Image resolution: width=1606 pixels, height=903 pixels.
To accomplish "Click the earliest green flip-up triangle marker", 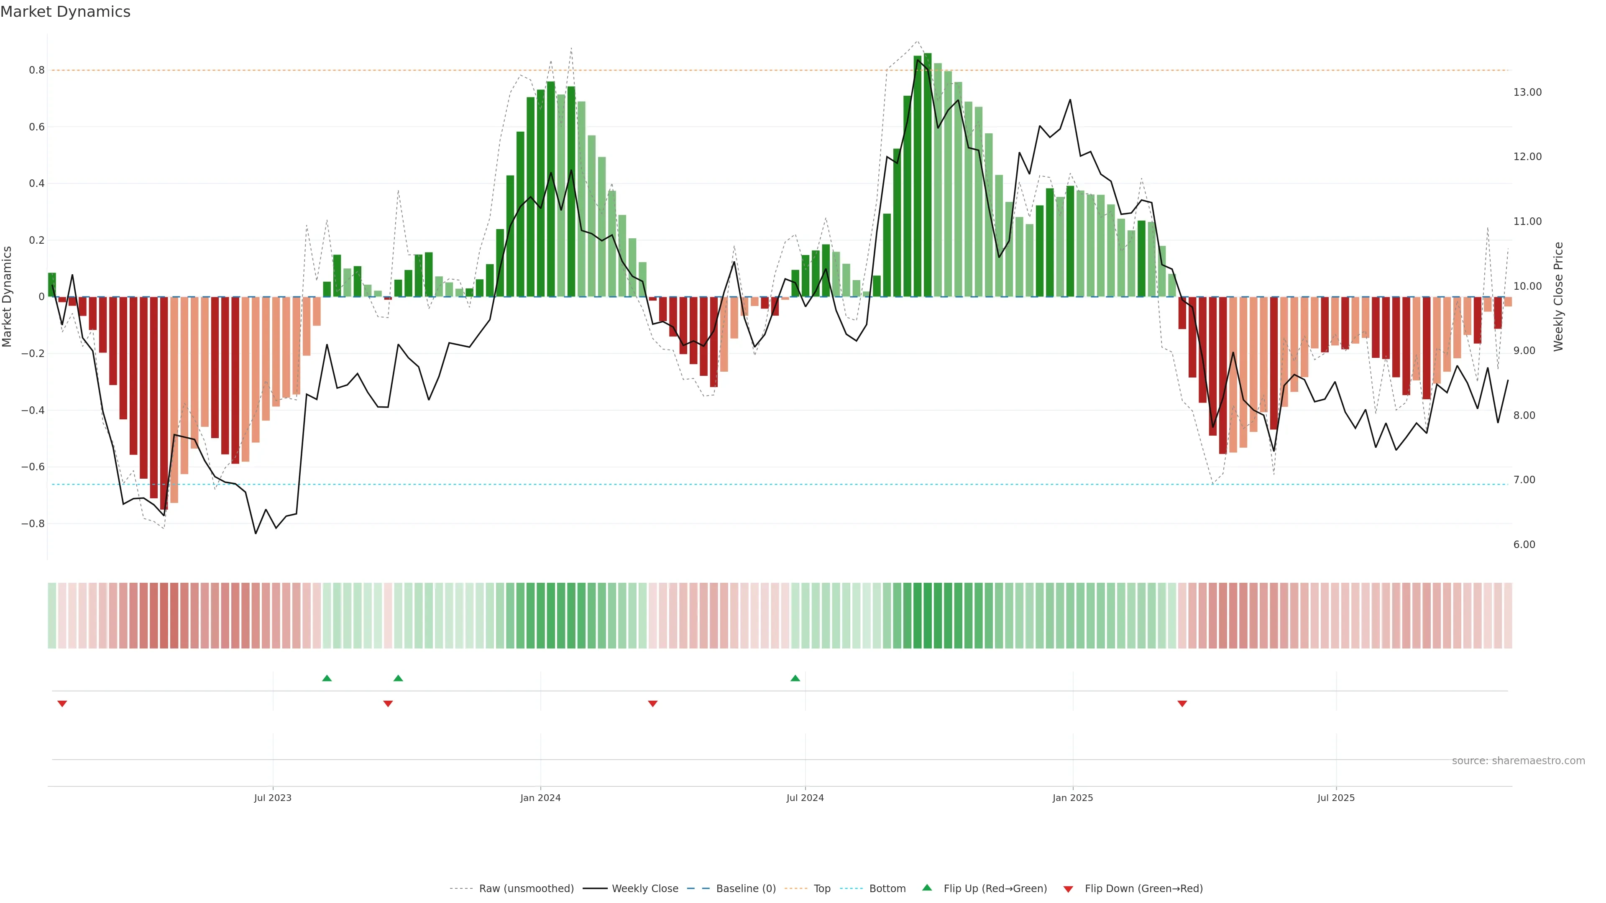I will click(x=327, y=678).
